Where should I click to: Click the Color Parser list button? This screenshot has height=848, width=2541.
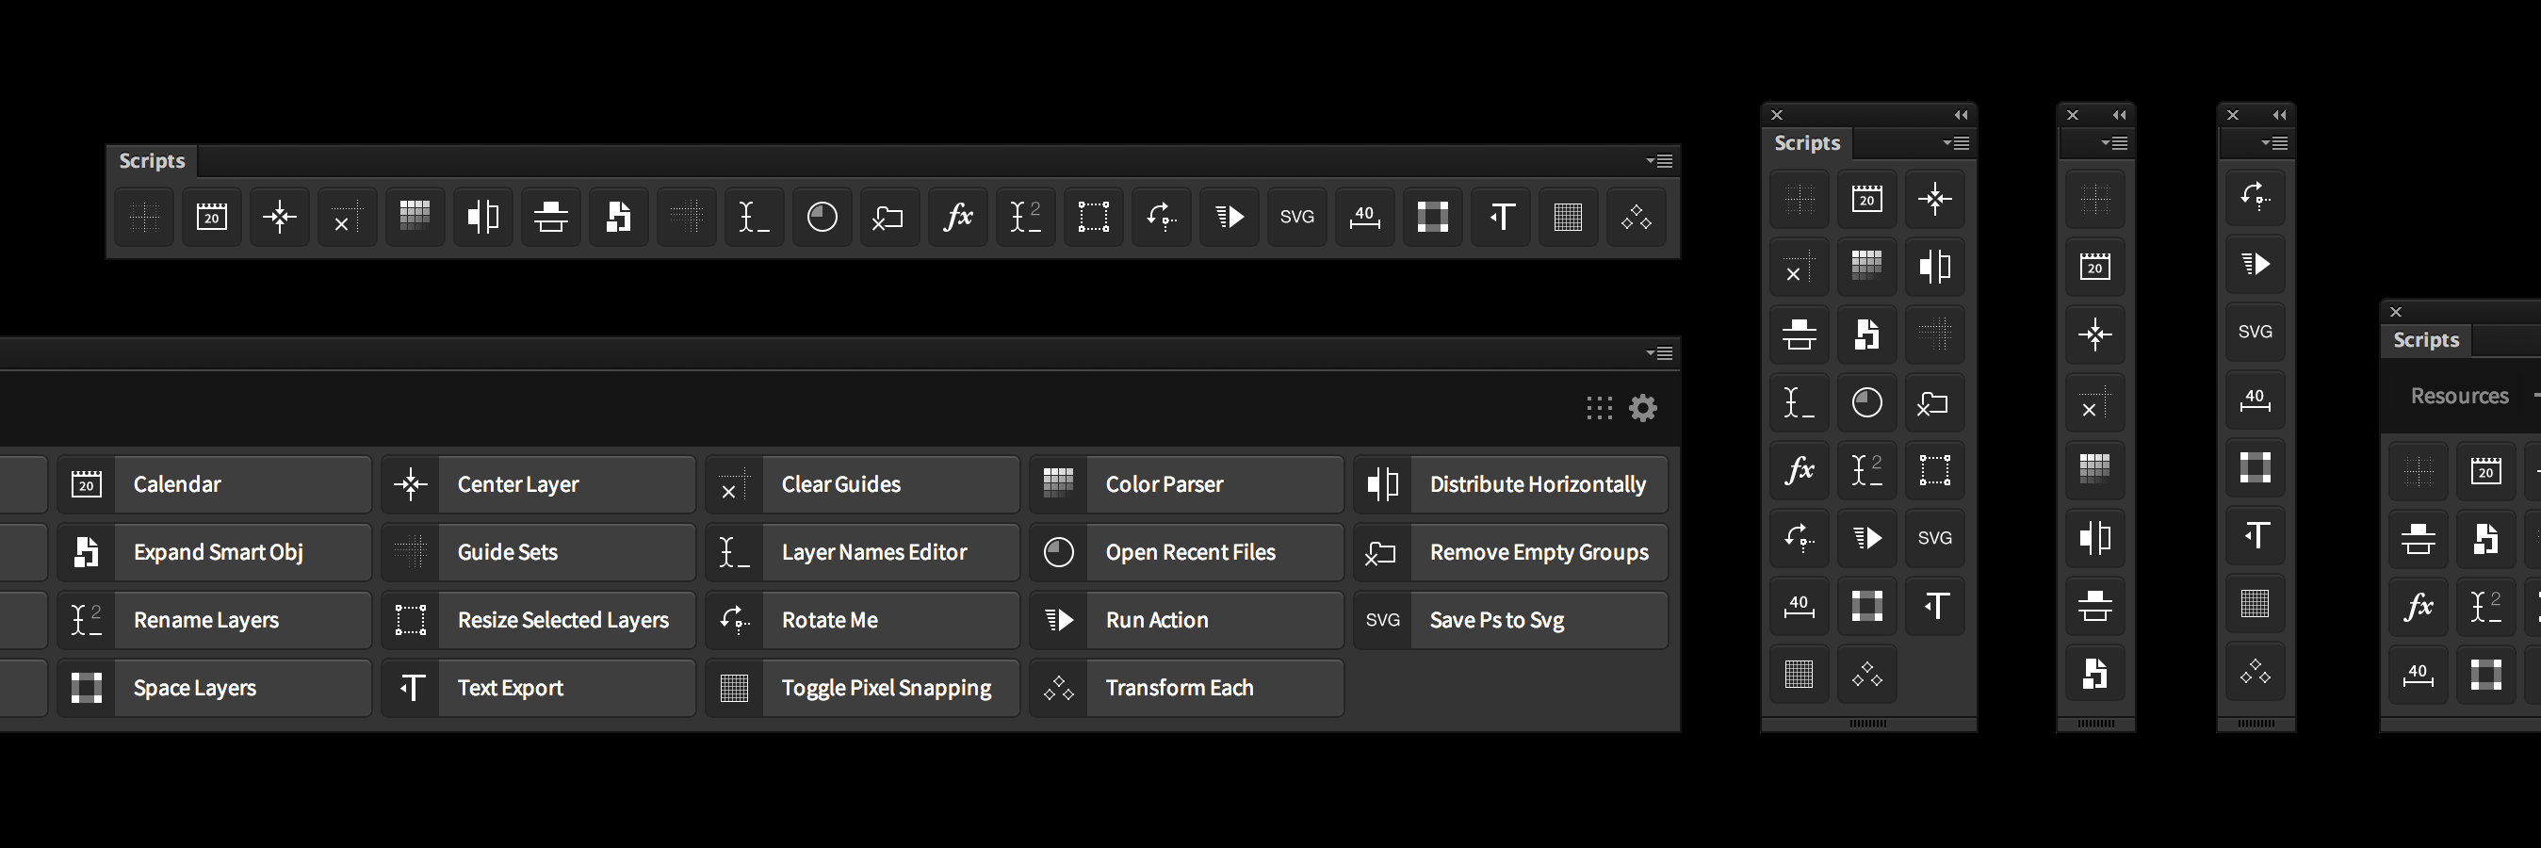(1187, 484)
